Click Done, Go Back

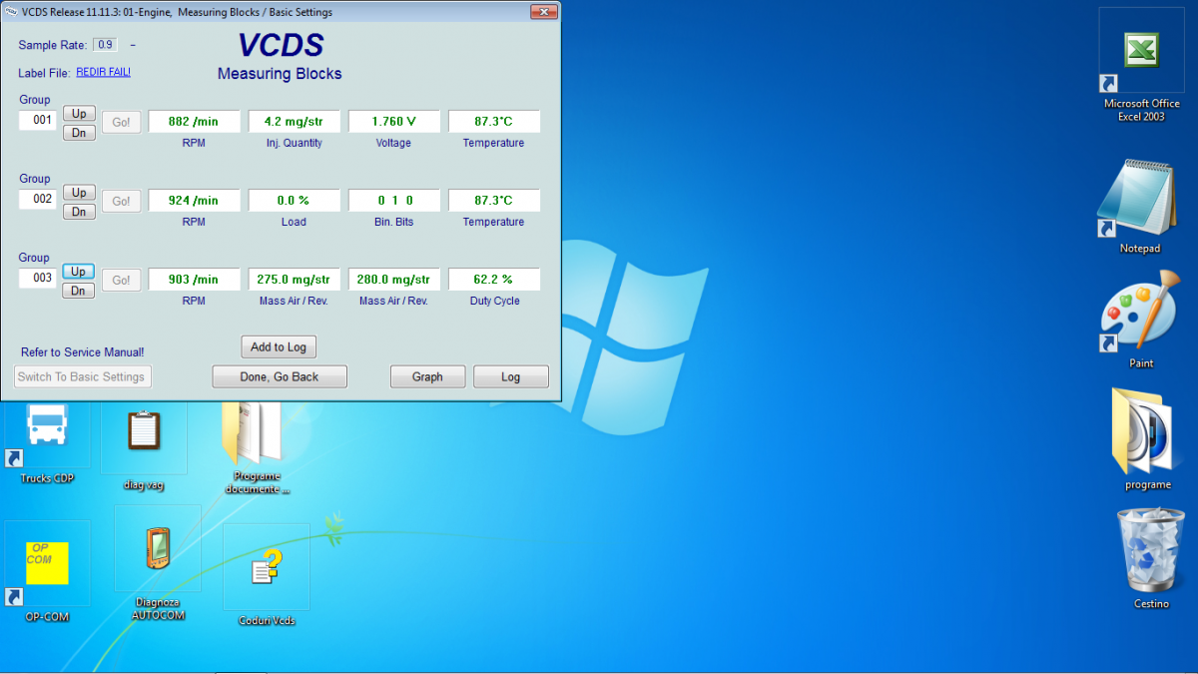click(280, 376)
